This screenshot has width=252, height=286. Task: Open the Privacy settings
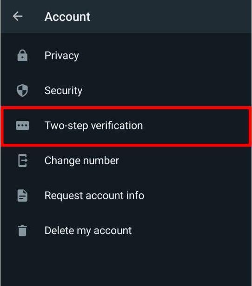126,56
